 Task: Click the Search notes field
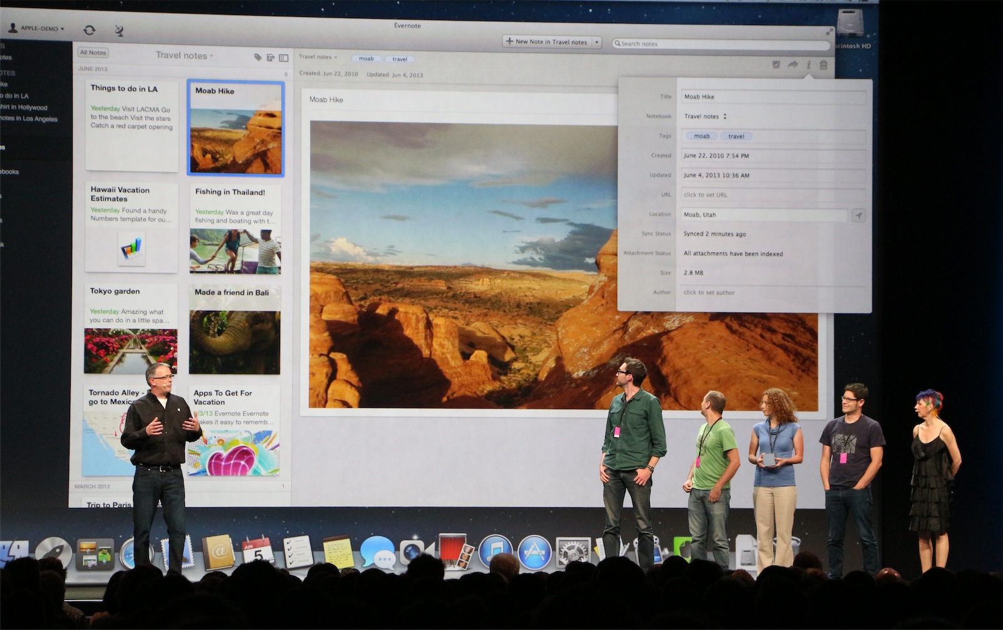pyautogui.click(x=720, y=44)
